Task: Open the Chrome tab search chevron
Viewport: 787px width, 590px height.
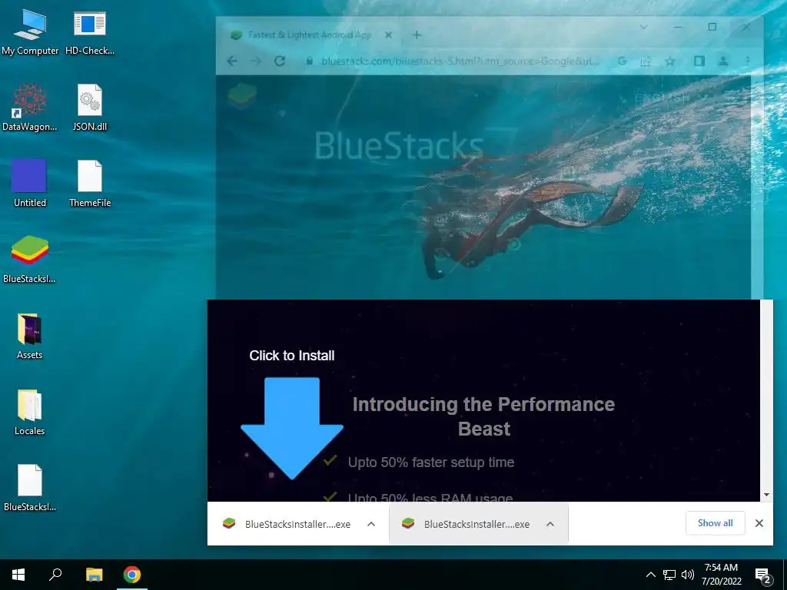Action: pyautogui.click(x=644, y=27)
